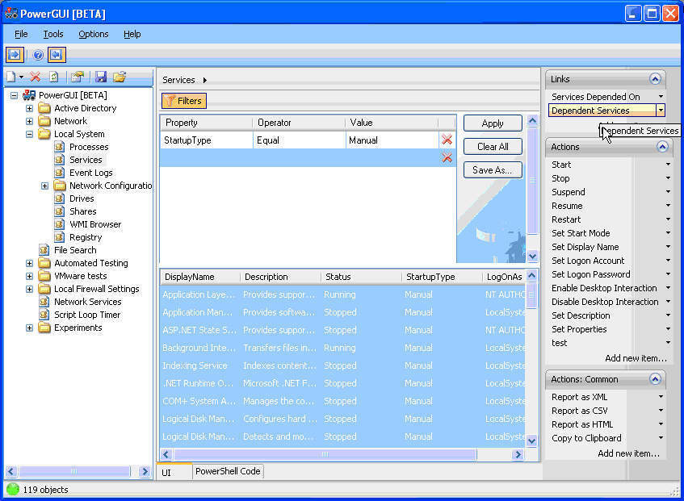Switch to the PowerShell Code tab
The image size is (684, 501).
[x=227, y=471]
